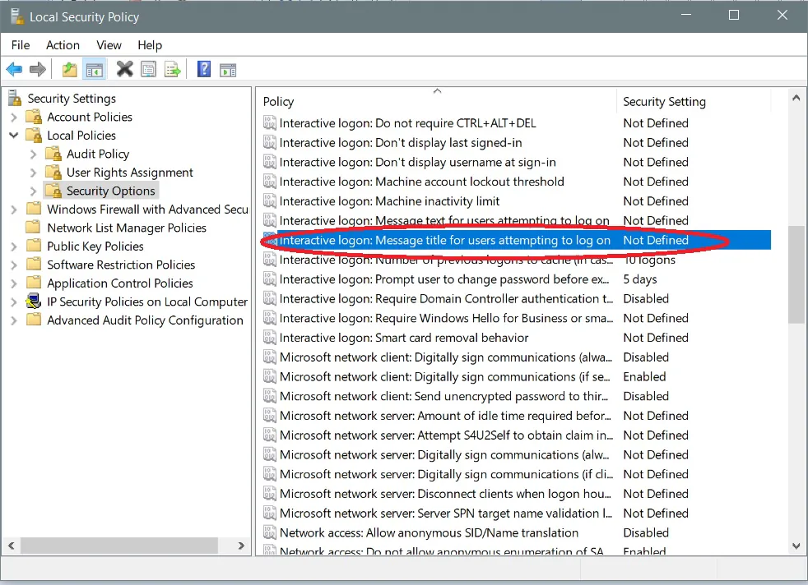
Task: Expand IP Security Policies on Local Computer
Action: 14,302
